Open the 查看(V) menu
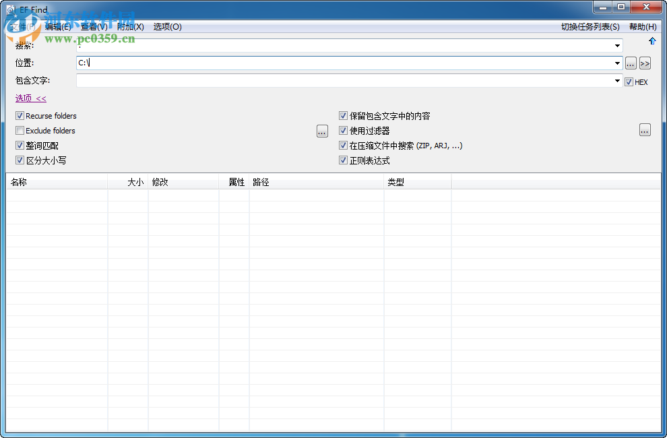The image size is (667, 438). tap(94, 27)
